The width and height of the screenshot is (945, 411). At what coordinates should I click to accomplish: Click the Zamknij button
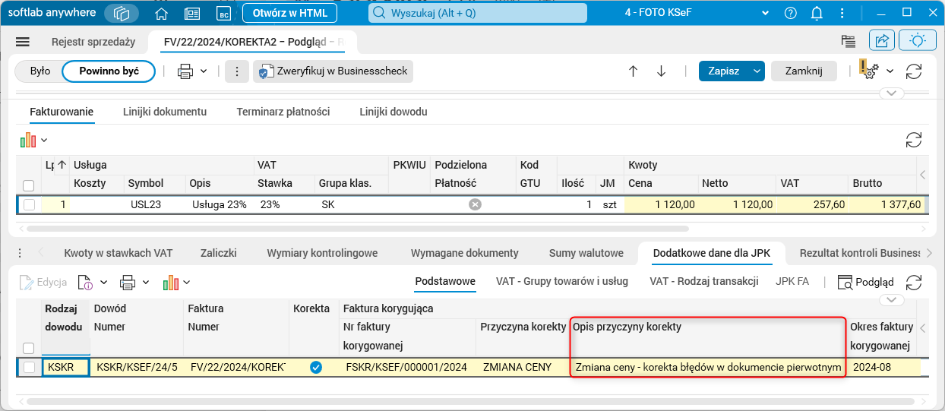[x=804, y=71]
